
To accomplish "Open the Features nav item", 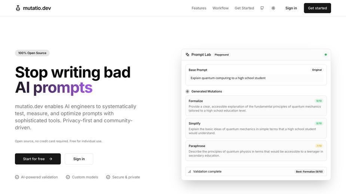I will coord(199,8).
